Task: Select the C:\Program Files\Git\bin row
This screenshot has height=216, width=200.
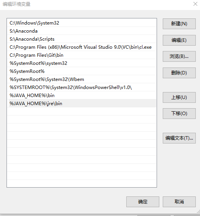Action: (82, 55)
